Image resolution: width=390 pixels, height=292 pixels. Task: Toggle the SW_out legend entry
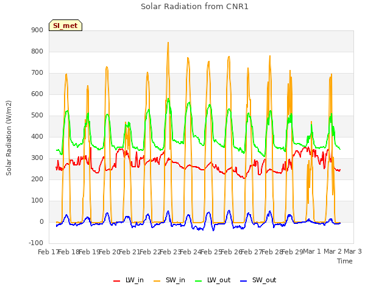258,280
